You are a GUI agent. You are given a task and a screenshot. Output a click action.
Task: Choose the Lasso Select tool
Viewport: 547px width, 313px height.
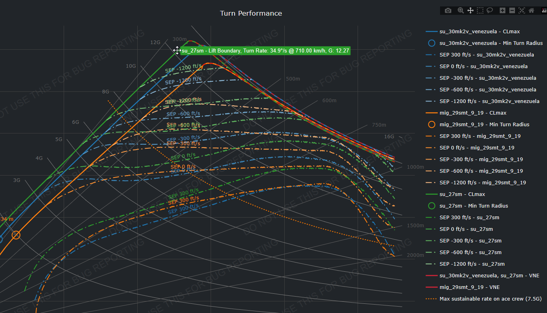coord(490,10)
